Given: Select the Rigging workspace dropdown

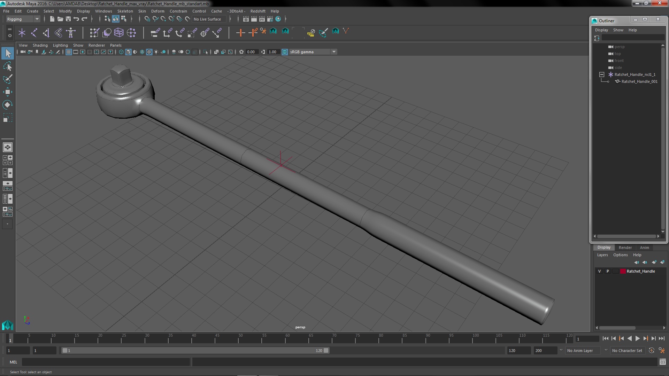Looking at the screenshot, I should coord(22,19).
